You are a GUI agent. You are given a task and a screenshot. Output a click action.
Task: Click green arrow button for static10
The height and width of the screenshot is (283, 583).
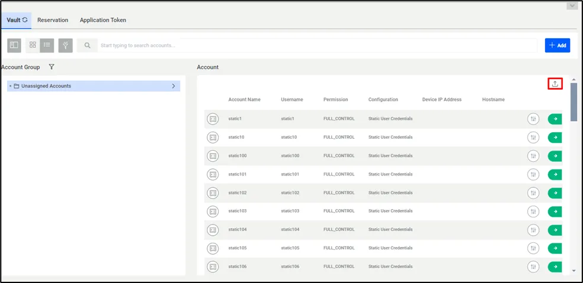click(x=555, y=137)
